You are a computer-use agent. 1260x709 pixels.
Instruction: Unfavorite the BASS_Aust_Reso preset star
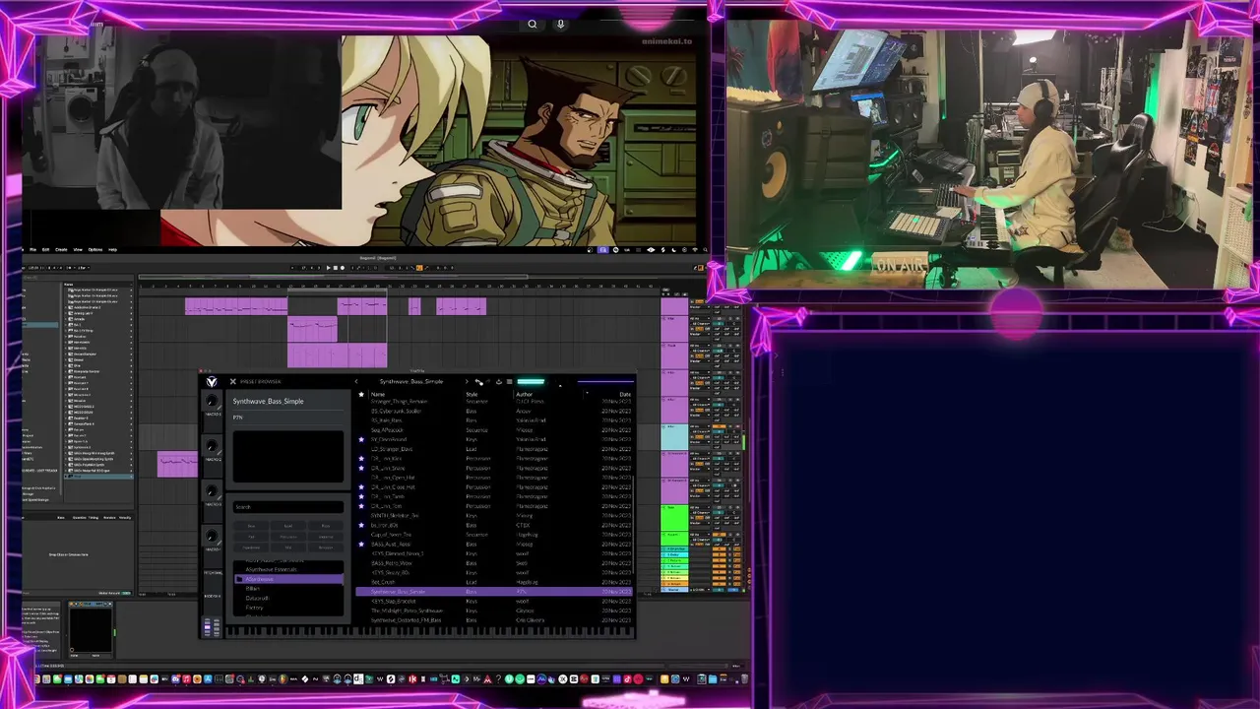coord(361,545)
